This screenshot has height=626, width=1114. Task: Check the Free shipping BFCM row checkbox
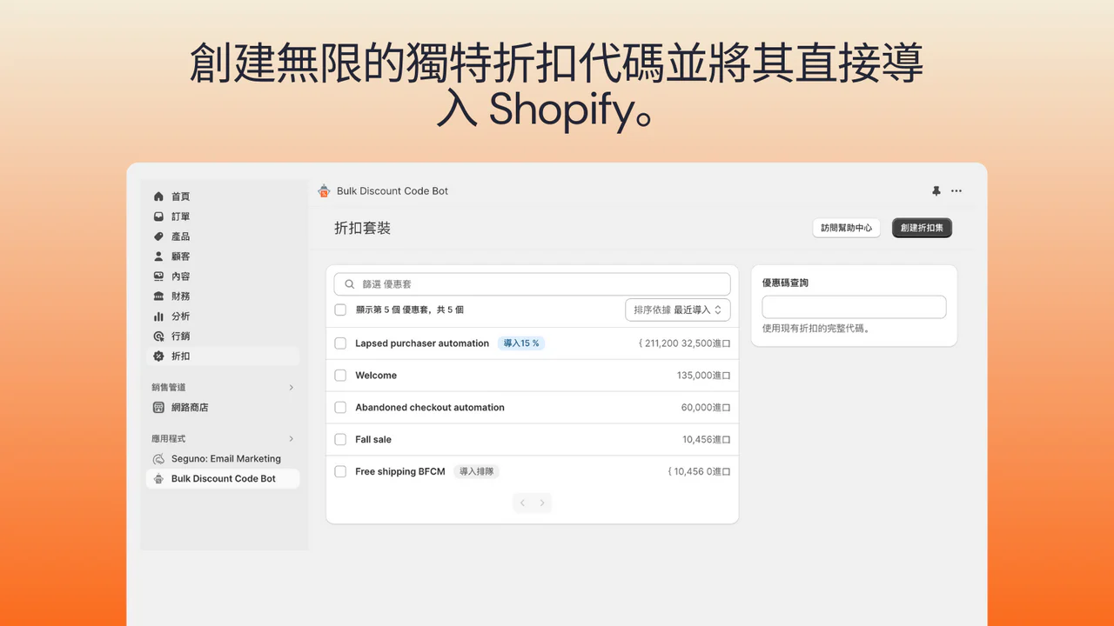(x=340, y=472)
